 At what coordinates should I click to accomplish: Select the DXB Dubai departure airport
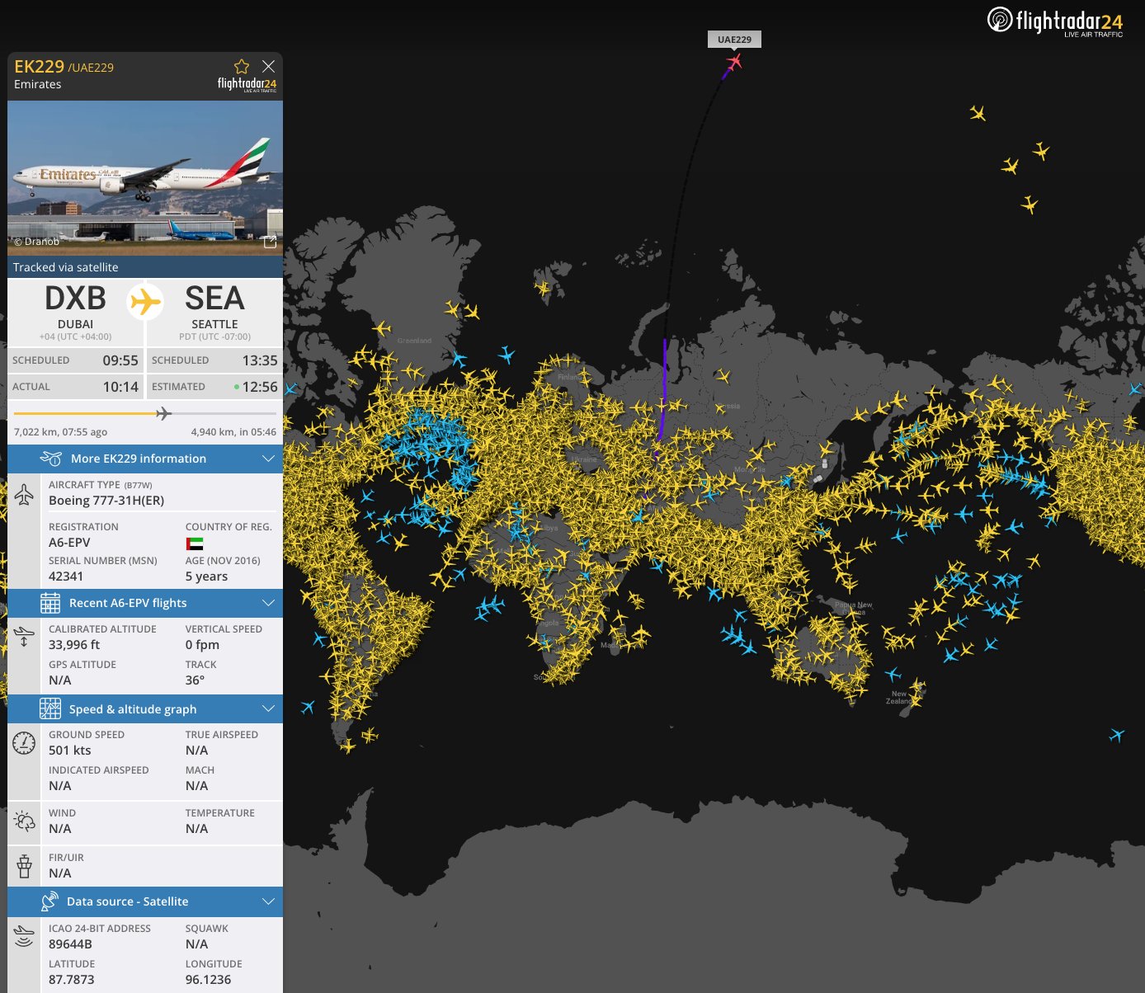click(75, 312)
